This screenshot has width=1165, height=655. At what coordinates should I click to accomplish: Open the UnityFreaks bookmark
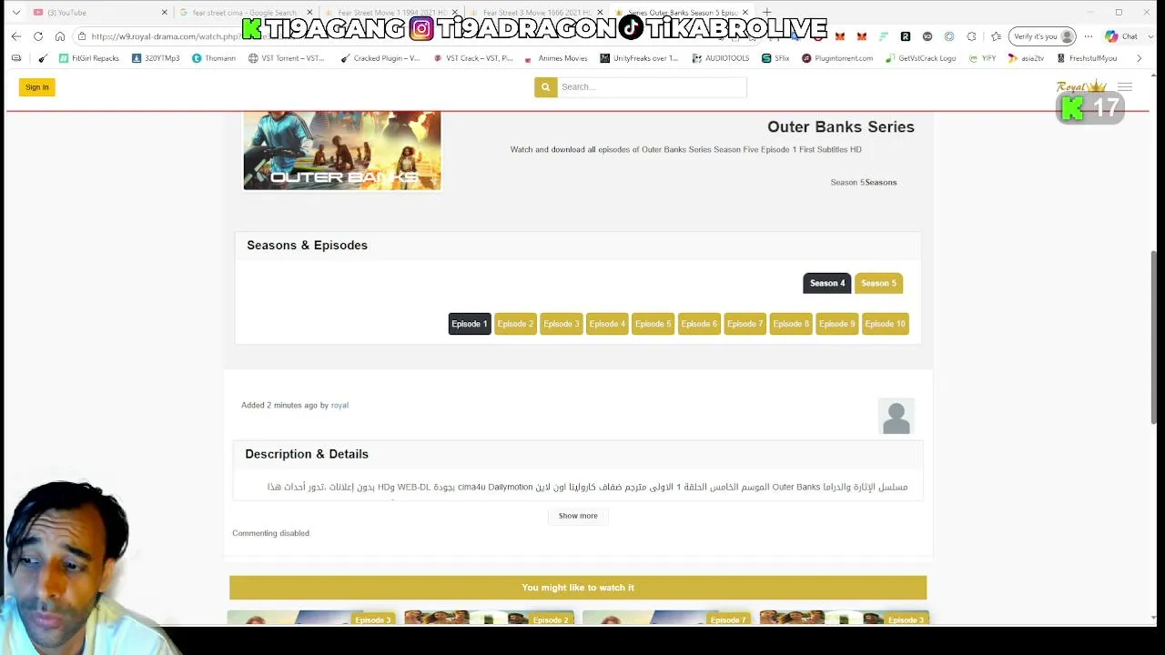click(x=639, y=58)
